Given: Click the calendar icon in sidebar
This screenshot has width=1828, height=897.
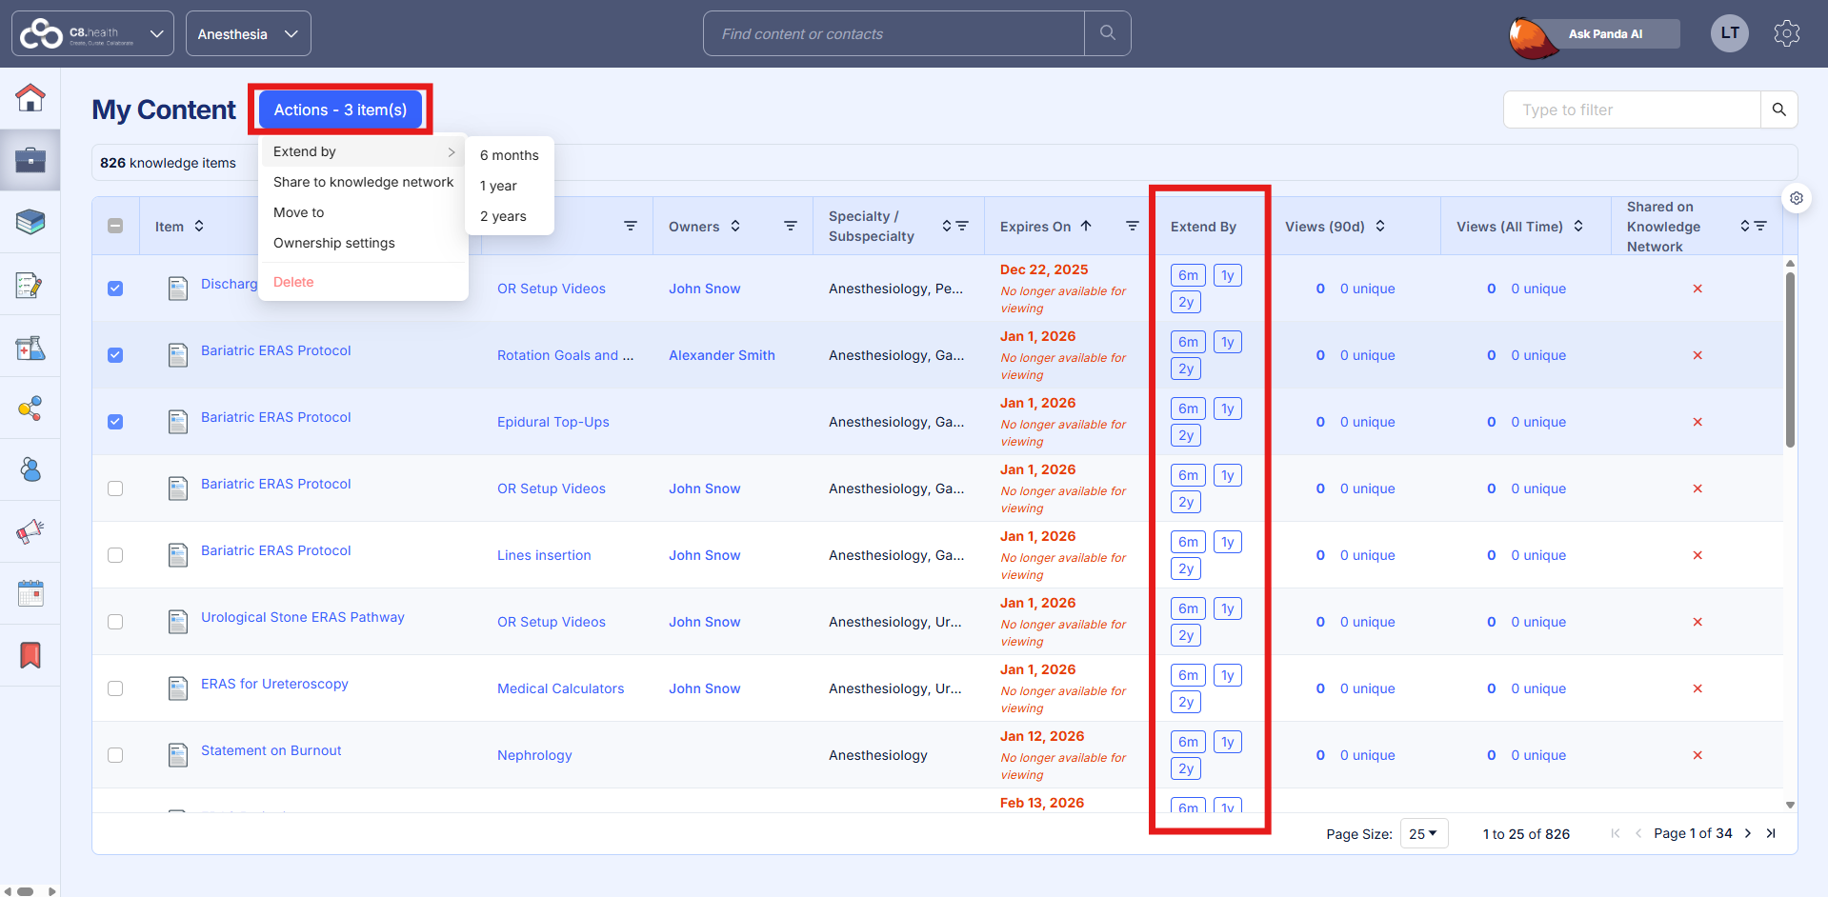Looking at the screenshot, I should coord(30,593).
